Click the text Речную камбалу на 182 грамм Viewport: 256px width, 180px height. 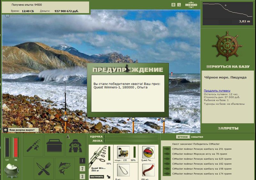point(212,164)
